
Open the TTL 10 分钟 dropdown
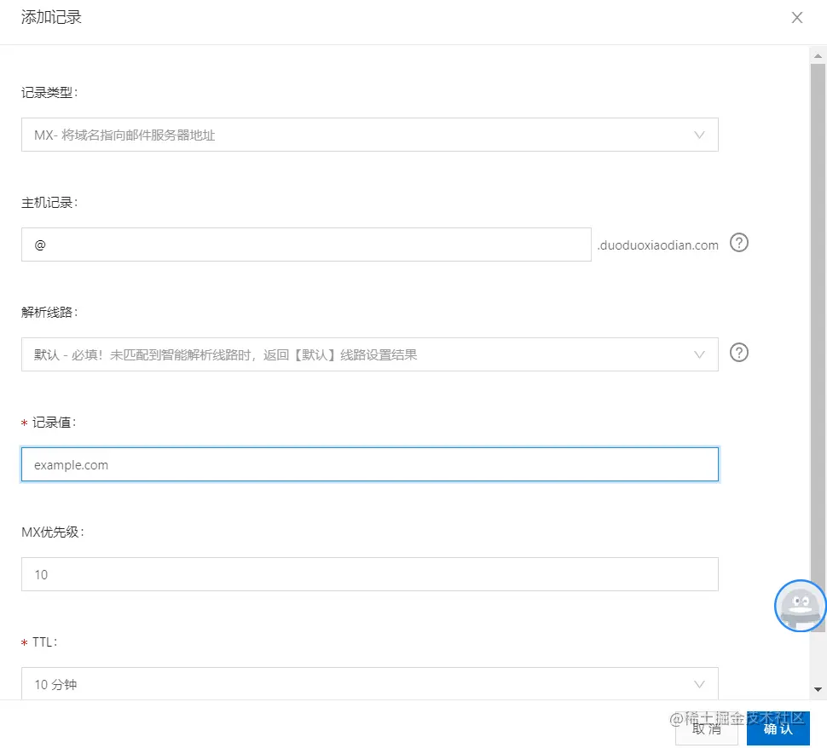click(x=370, y=684)
